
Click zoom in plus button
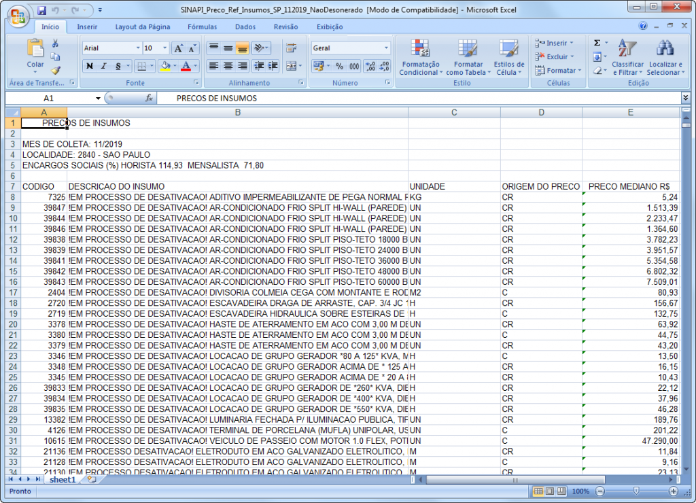674,491
